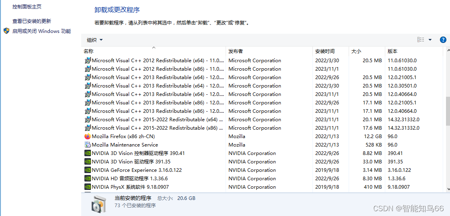The height and width of the screenshot is (216, 450).
Task: Click the Visual C++ 2015-2022 (x64) icon
Action: pyautogui.click(x=88, y=120)
